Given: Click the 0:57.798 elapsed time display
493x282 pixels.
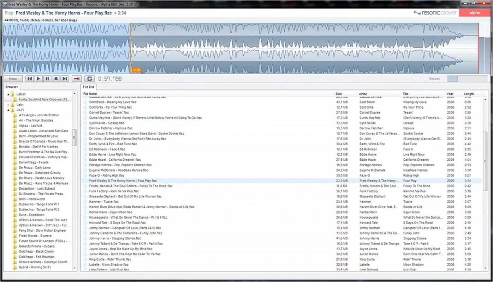Looking at the screenshot, I should 110,79.
